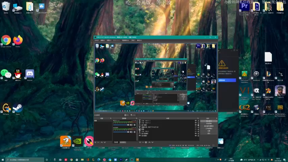Image resolution: width=288 pixels, height=162 pixels.
Task: Pop out the controls dock panel
Action: [x=217, y=118]
